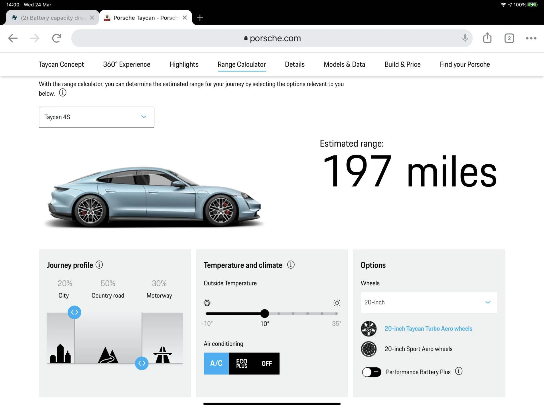Go to Build & Price
544x408 pixels.
[x=402, y=64]
